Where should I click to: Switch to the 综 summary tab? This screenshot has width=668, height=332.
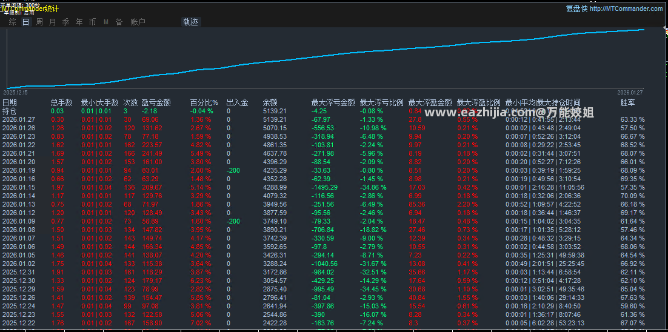[13, 22]
